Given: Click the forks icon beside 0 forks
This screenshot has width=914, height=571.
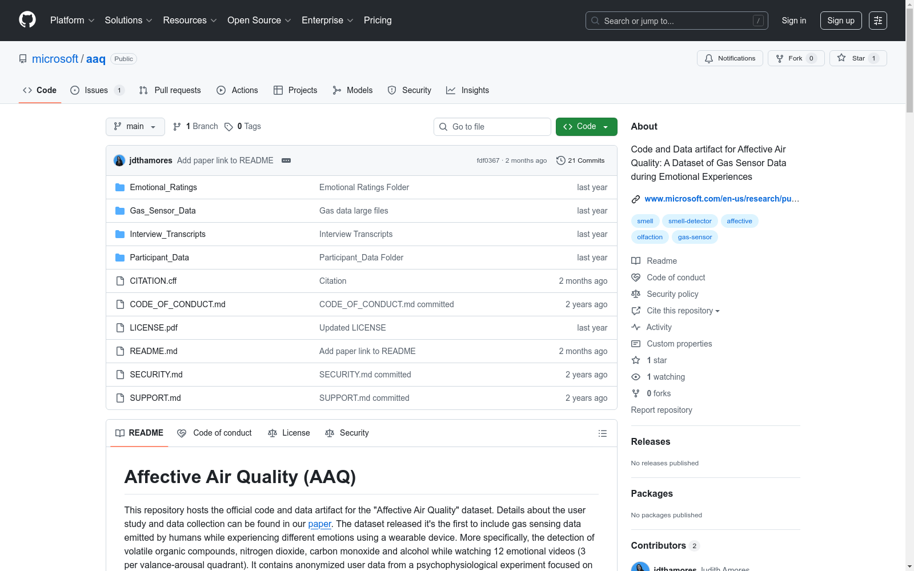Looking at the screenshot, I should click(636, 393).
